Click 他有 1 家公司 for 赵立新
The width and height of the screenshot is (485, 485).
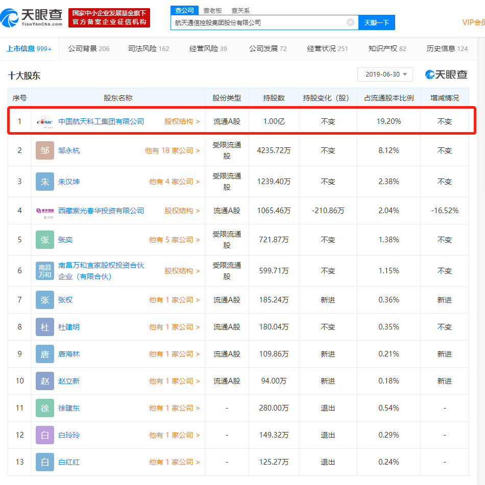click(175, 381)
